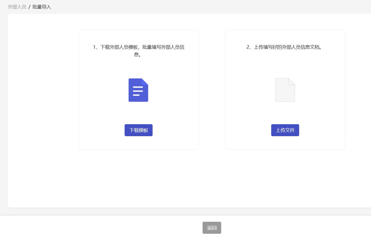Click the gray 返回 button
This screenshot has width=371, height=238.
(x=212, y=228)
